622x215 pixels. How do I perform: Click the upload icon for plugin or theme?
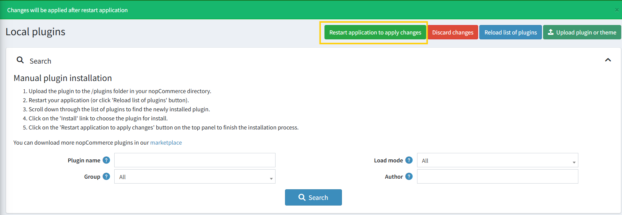[x=551, y=32]
